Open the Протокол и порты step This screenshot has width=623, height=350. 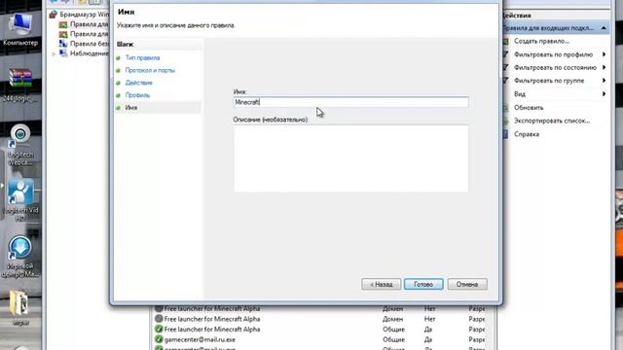(150, 70)
